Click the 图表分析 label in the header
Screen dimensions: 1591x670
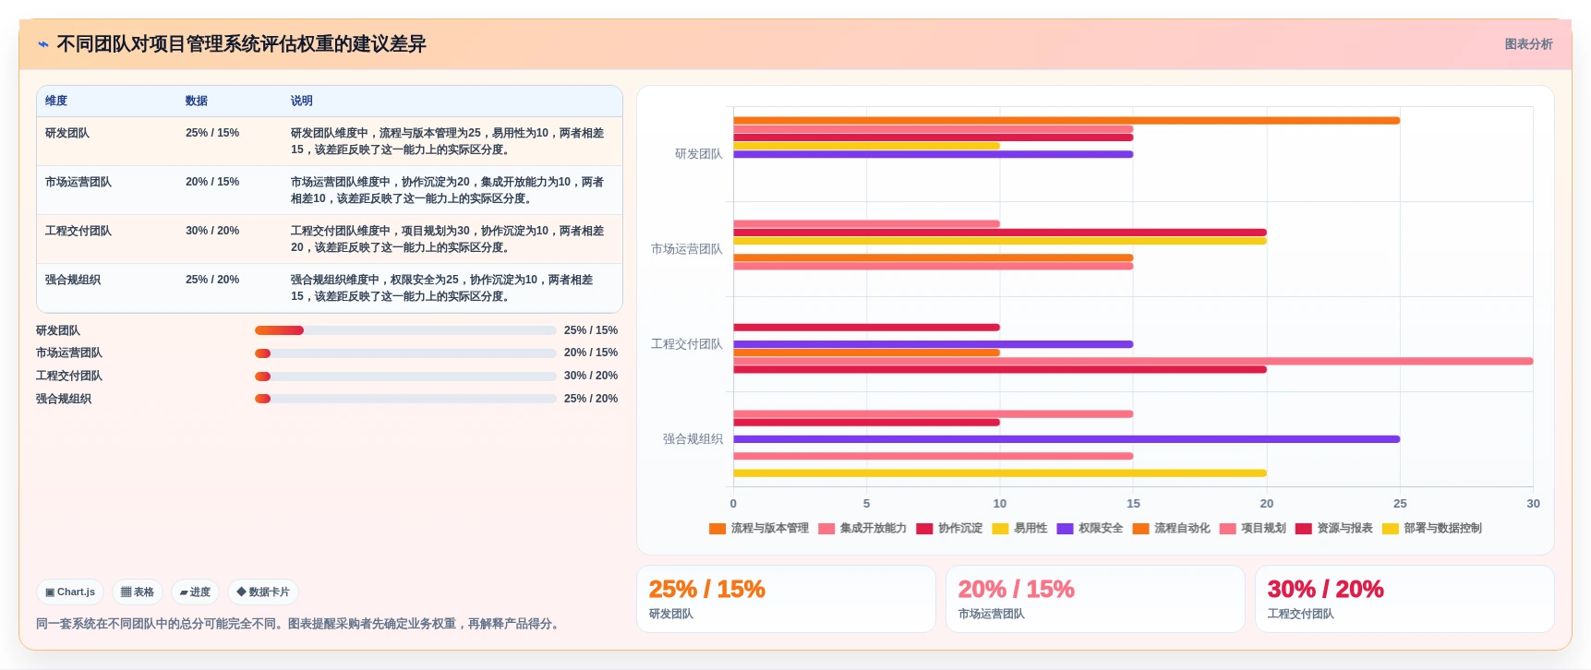[x=1528, y=44]
